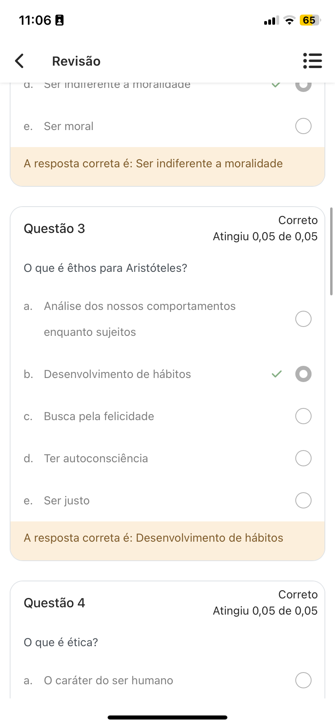Screen dimensions: 335x726
Task: Pick the 'Ser justo' radio option
Action: 303,500
